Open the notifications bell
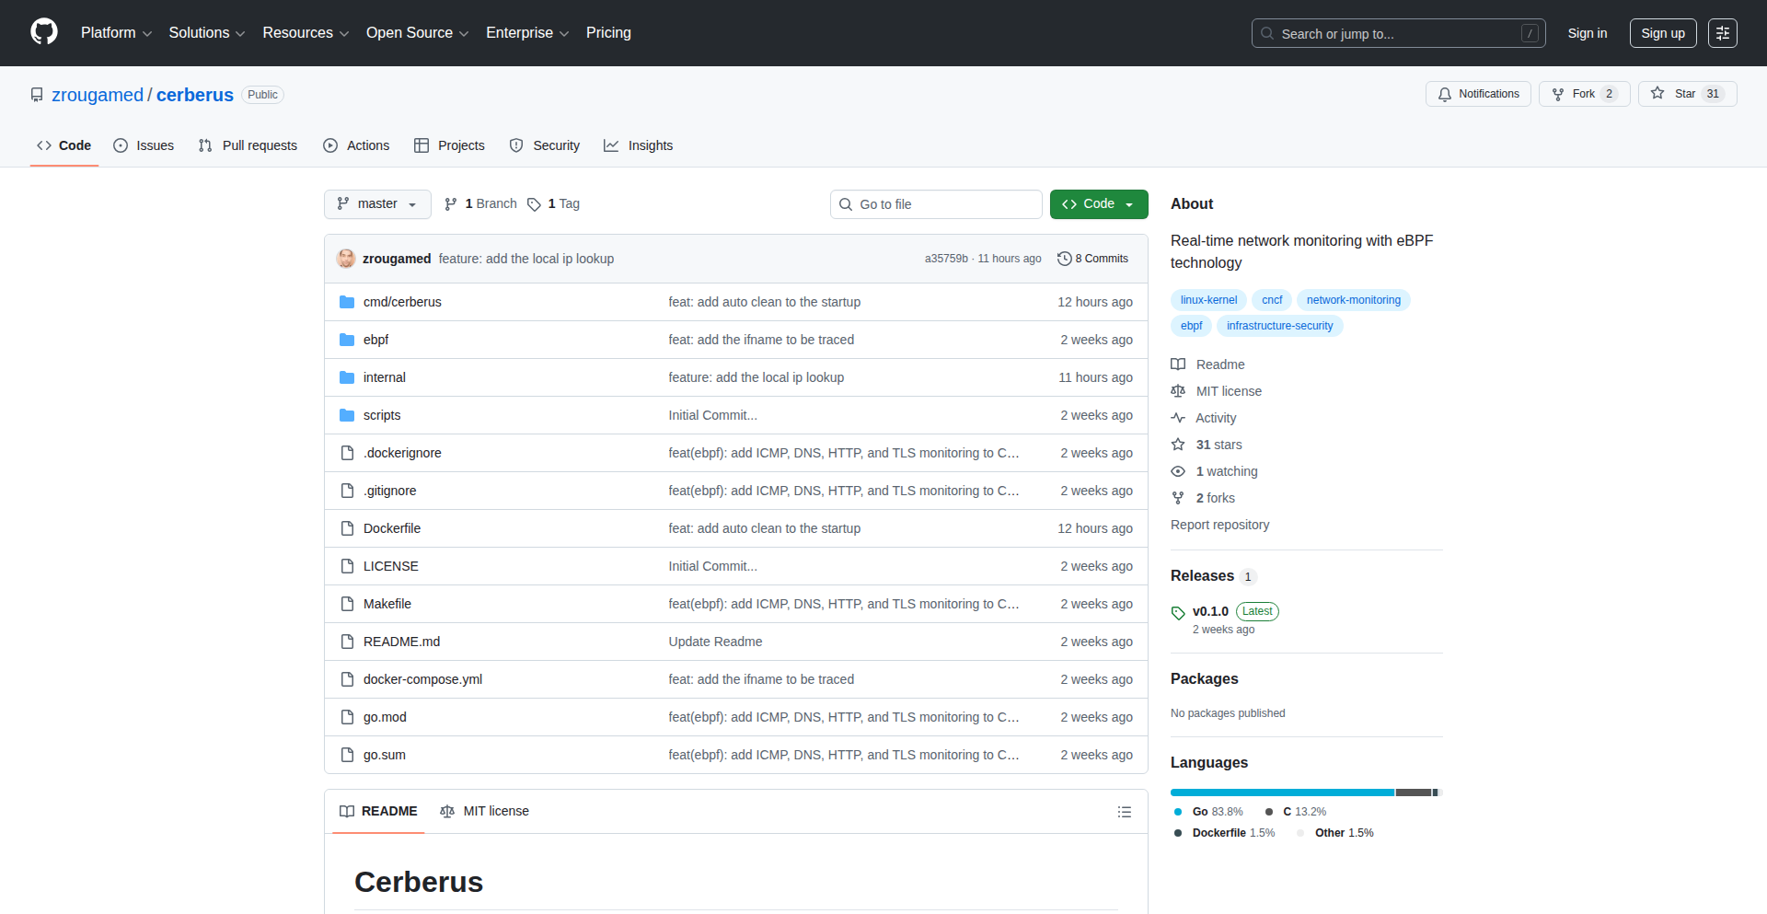The width and height of the screenshot is (1767, 914). click(x=1477, y=94)
